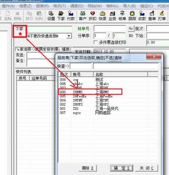
Task: Click the 清除 Z button in dialog
Action: coord(88,168)
